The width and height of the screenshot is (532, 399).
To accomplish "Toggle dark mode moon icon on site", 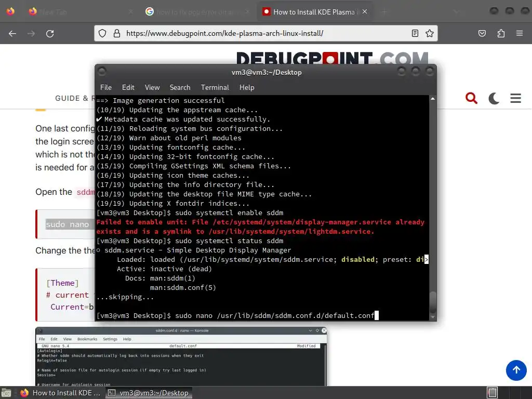I will pos(494,98).
